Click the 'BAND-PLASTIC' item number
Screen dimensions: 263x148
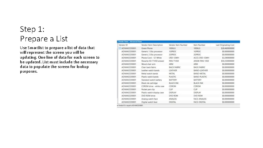point(200,77)
